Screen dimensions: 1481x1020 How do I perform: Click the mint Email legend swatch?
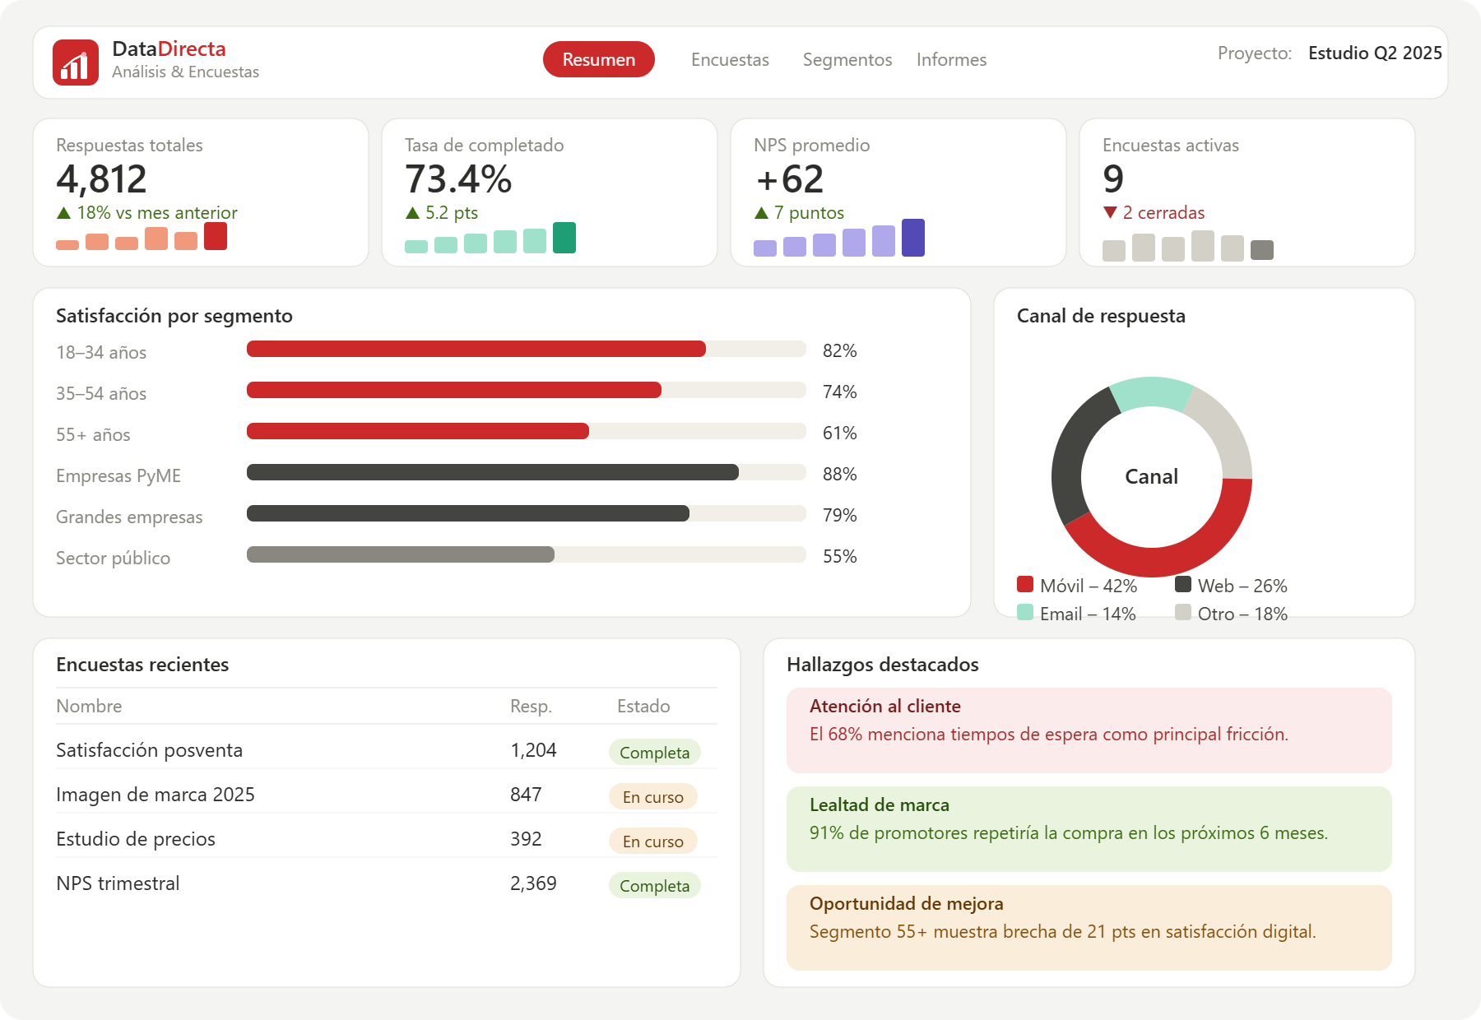[x=1025, y=612]
